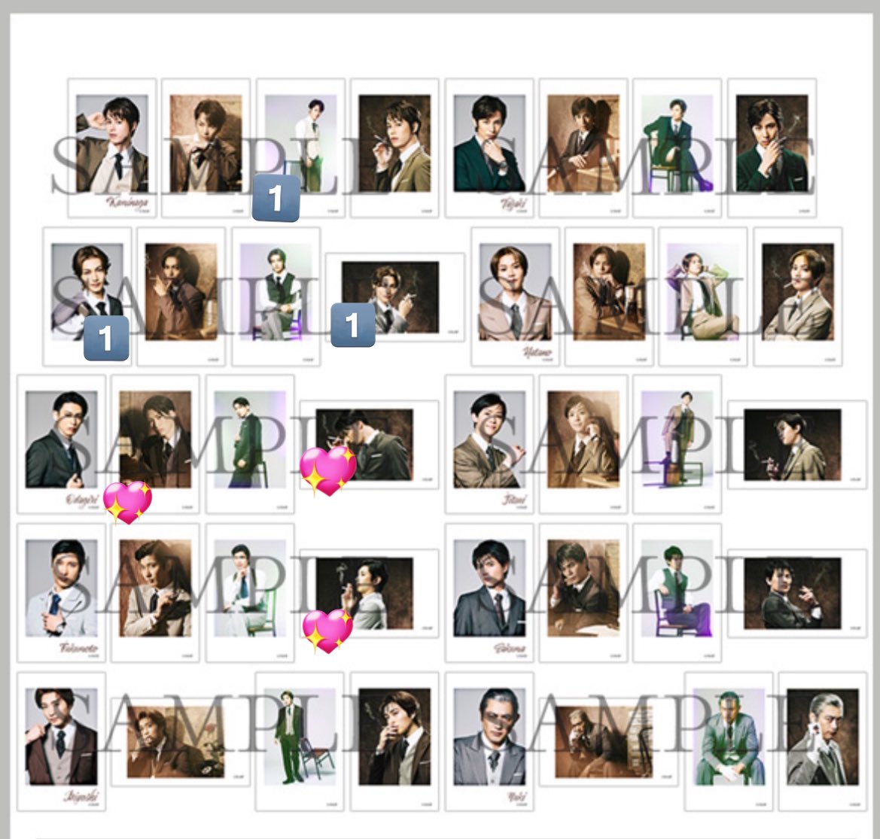Image resolution: width=880 pixels, height=839 pixels.
Task: Choose the dark grey-haired portrait card ending the Yuki row
Action: (x=823, y=741)
